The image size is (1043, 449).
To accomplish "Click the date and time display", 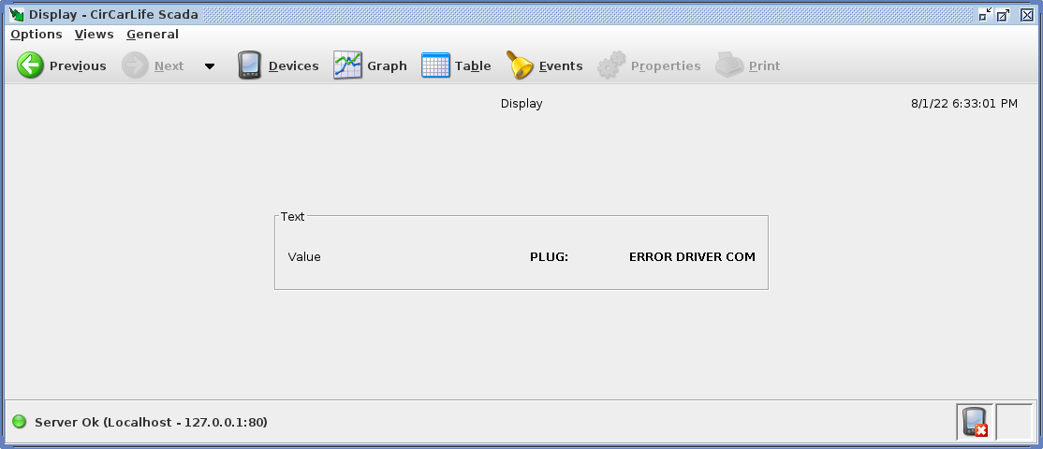I will pos(963,104).
